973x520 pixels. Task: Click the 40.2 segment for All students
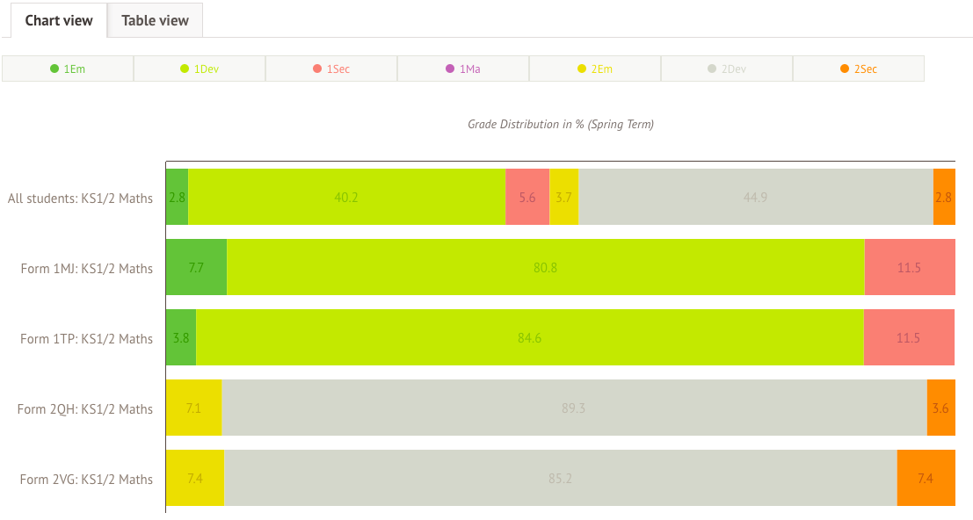(x=346, y=197)
